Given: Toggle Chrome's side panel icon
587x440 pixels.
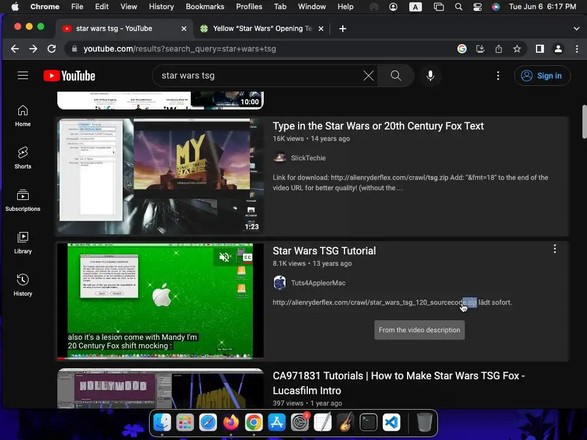Looking at the screenshot, I should click(x=539, y=49).
